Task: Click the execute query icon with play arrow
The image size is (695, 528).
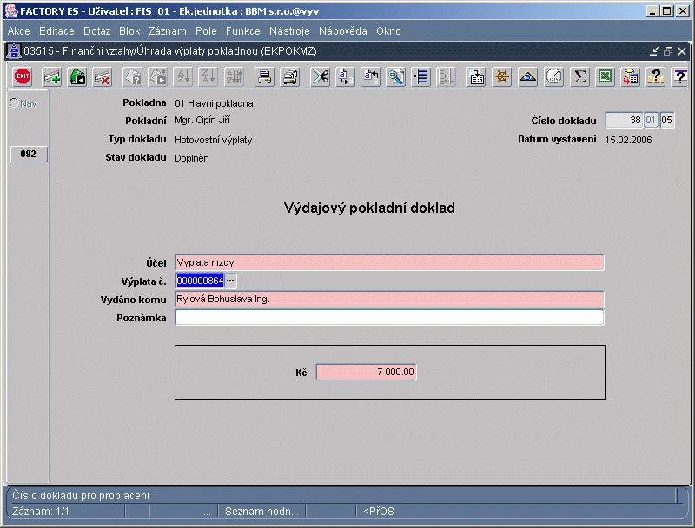Action: (158, 76)
